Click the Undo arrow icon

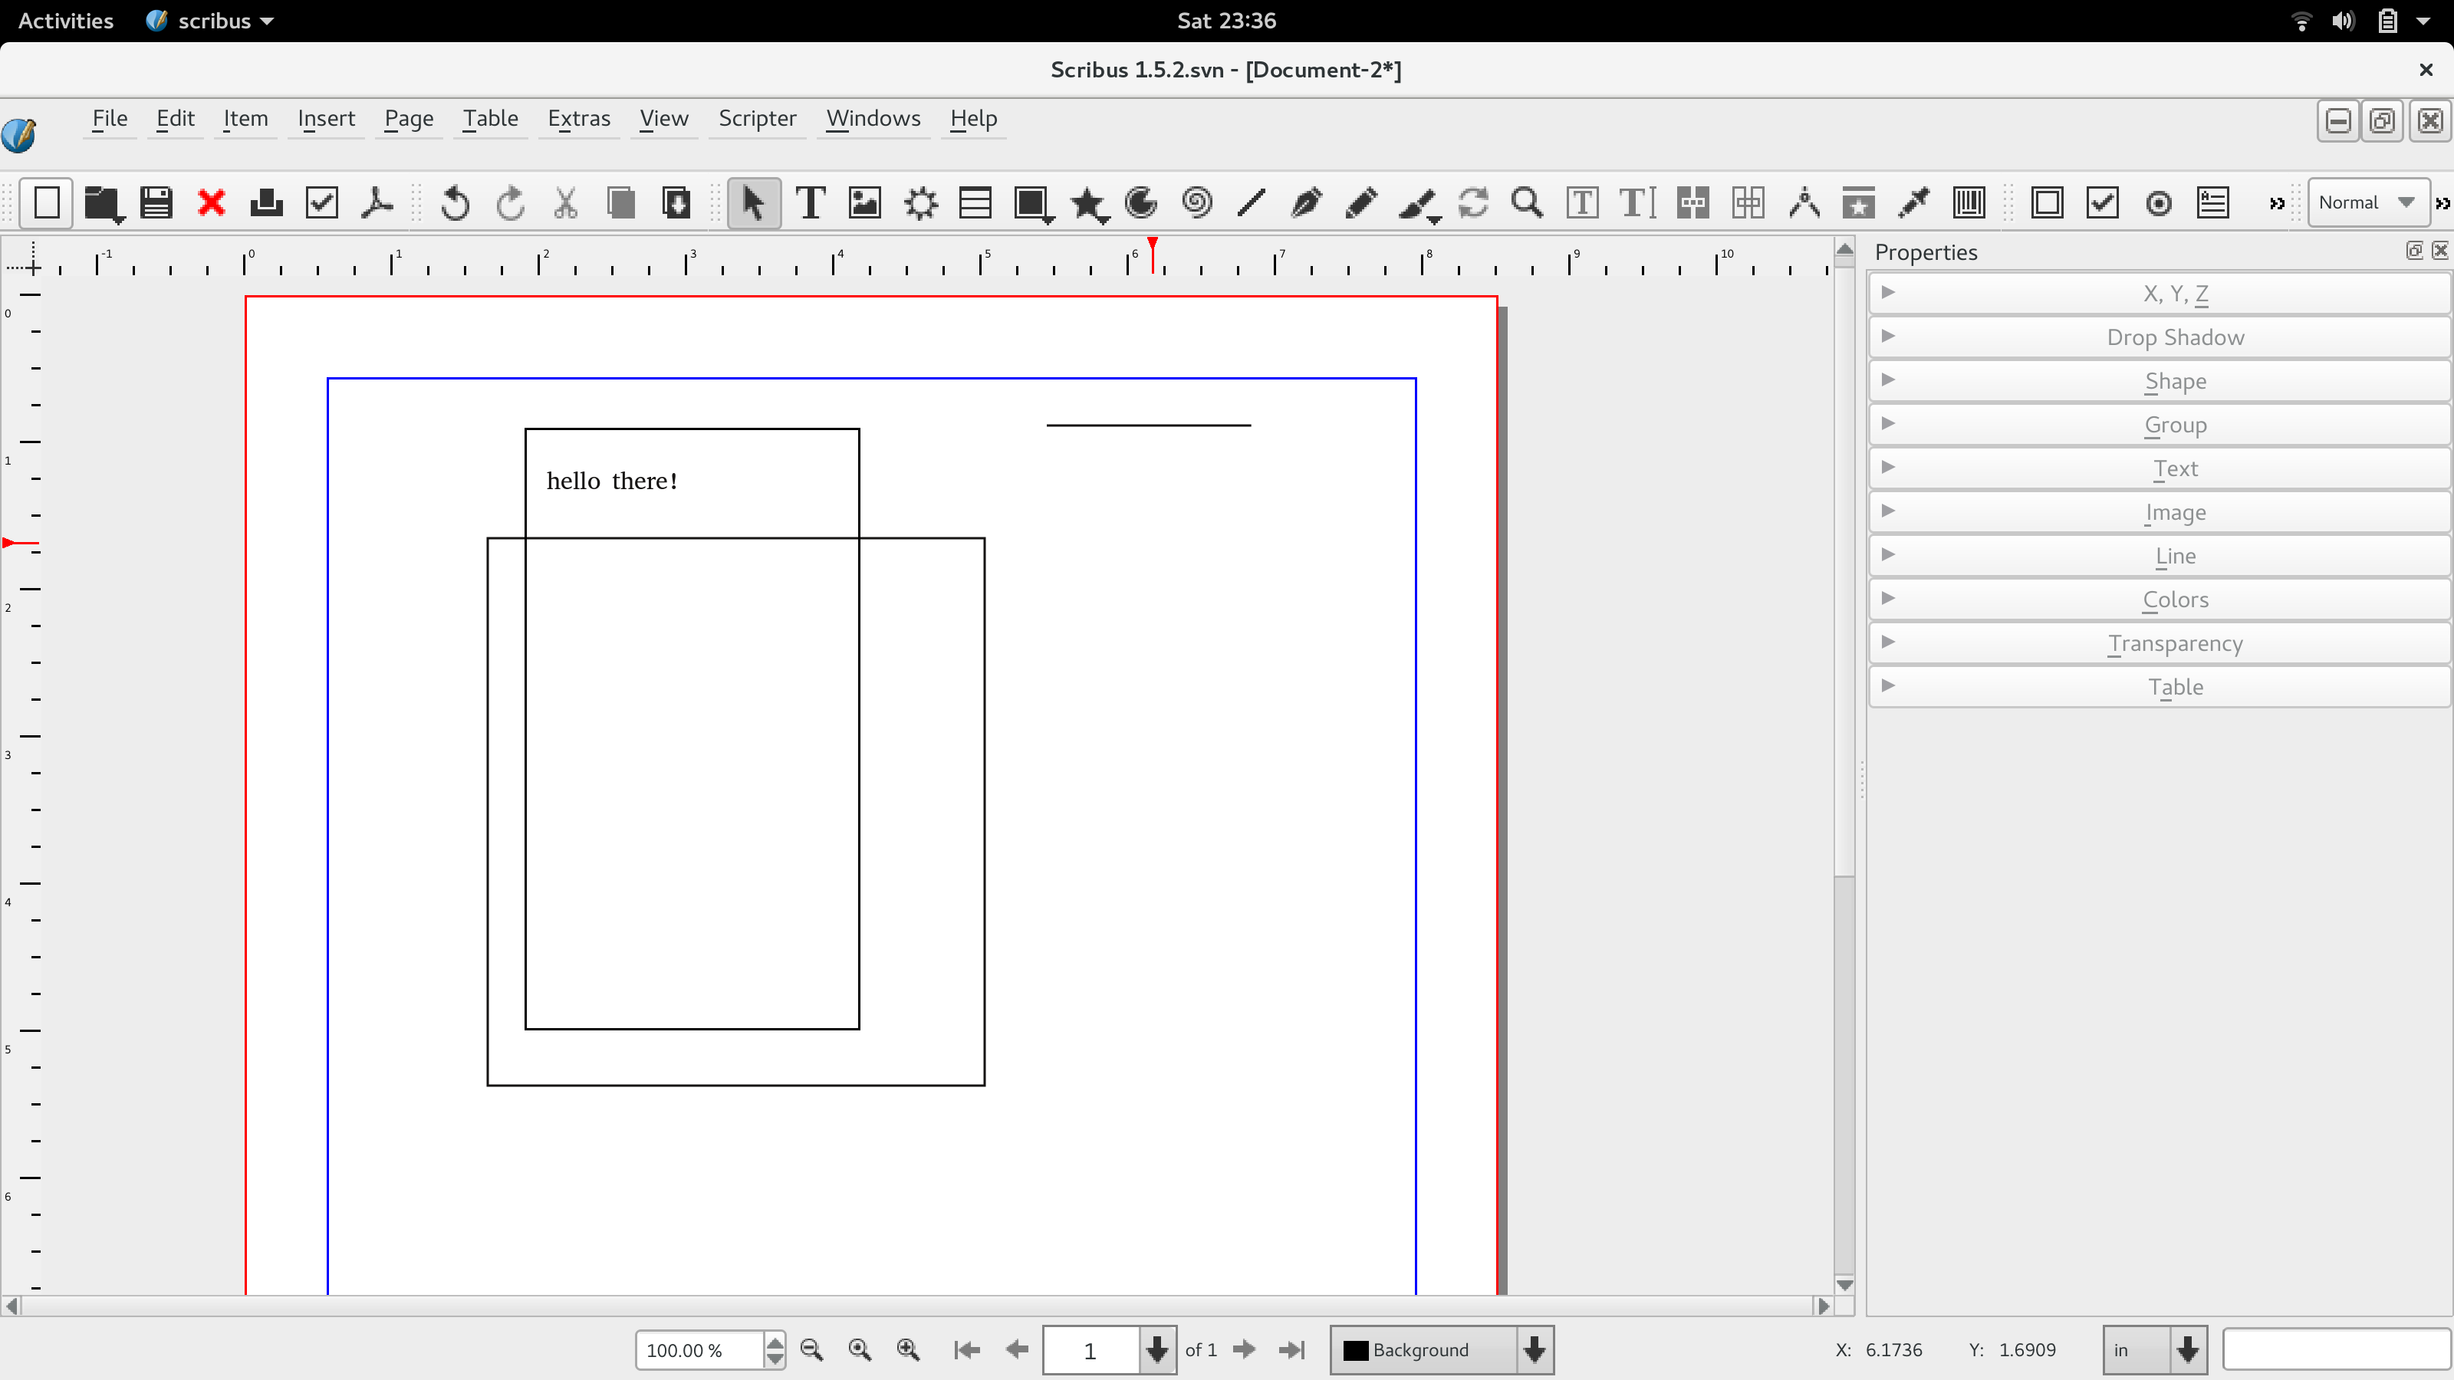[x=455, y=203]
